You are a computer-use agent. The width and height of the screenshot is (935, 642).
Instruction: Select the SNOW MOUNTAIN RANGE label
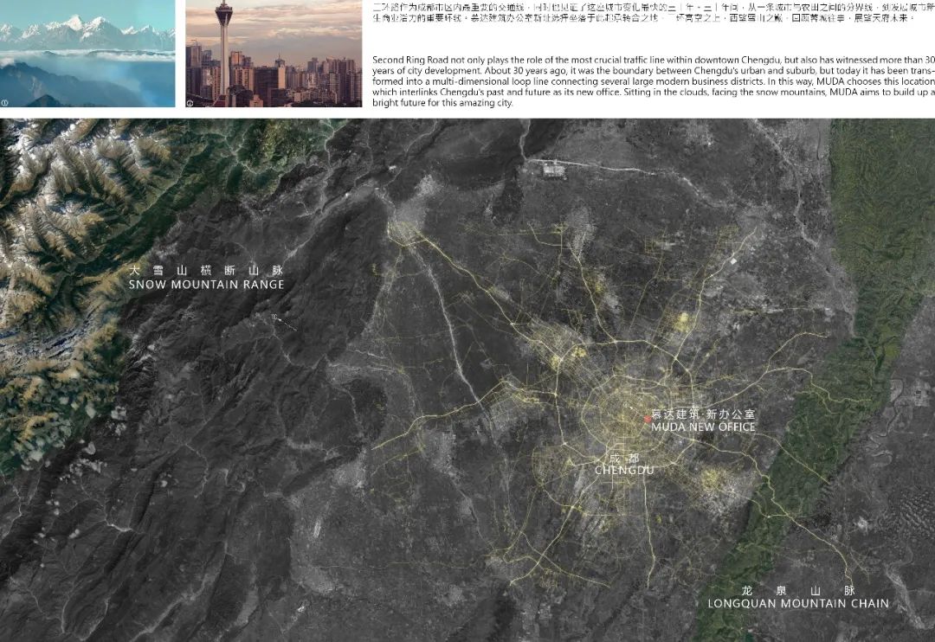tap(206, 285)
